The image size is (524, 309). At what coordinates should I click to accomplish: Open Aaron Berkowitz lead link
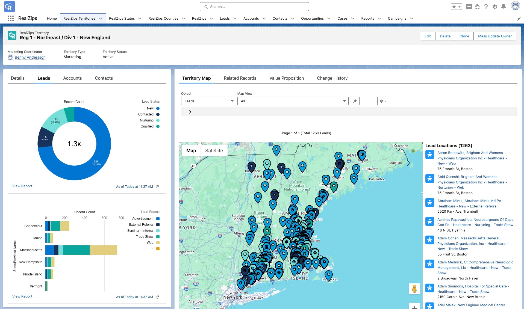[472, 158]
